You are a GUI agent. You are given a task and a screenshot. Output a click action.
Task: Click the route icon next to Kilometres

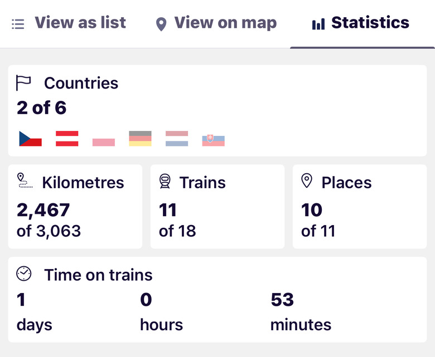pyautogui.click(x=25, y=180)
